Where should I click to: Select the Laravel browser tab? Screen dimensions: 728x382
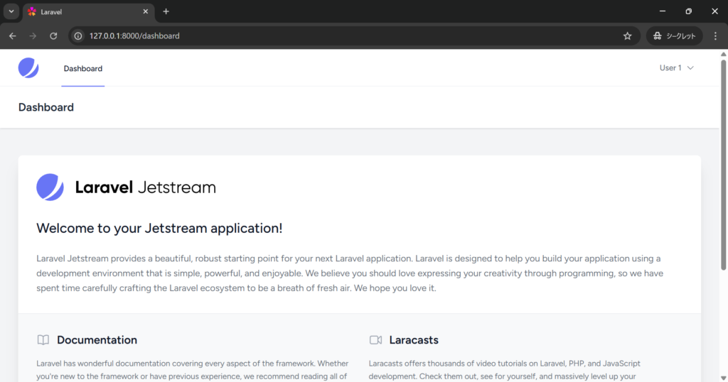pyautogui.click(x=87, y=12)
